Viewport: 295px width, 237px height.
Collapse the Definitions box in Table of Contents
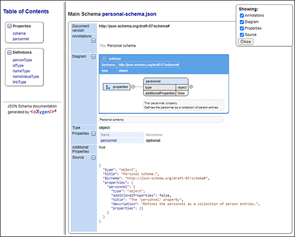click(x=9, y=52)
